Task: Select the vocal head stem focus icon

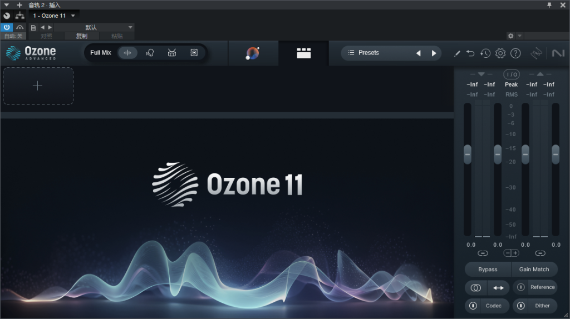Action: pos(150,53)
